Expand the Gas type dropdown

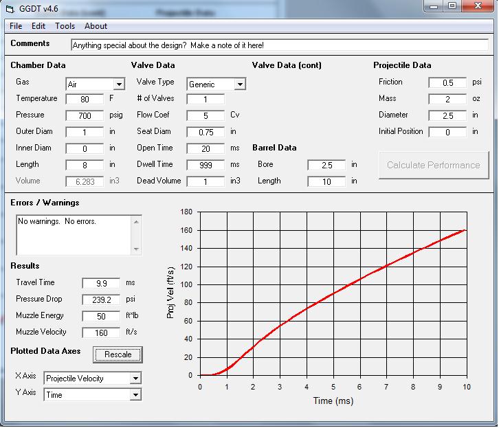119,85
